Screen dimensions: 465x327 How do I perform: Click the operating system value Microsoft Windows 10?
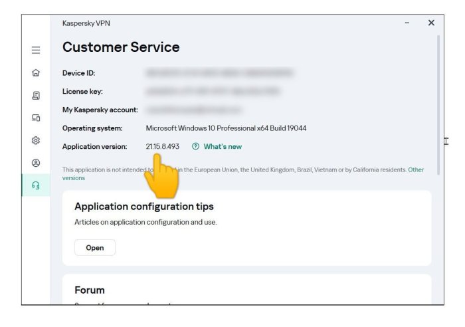[x=226, y=128]
